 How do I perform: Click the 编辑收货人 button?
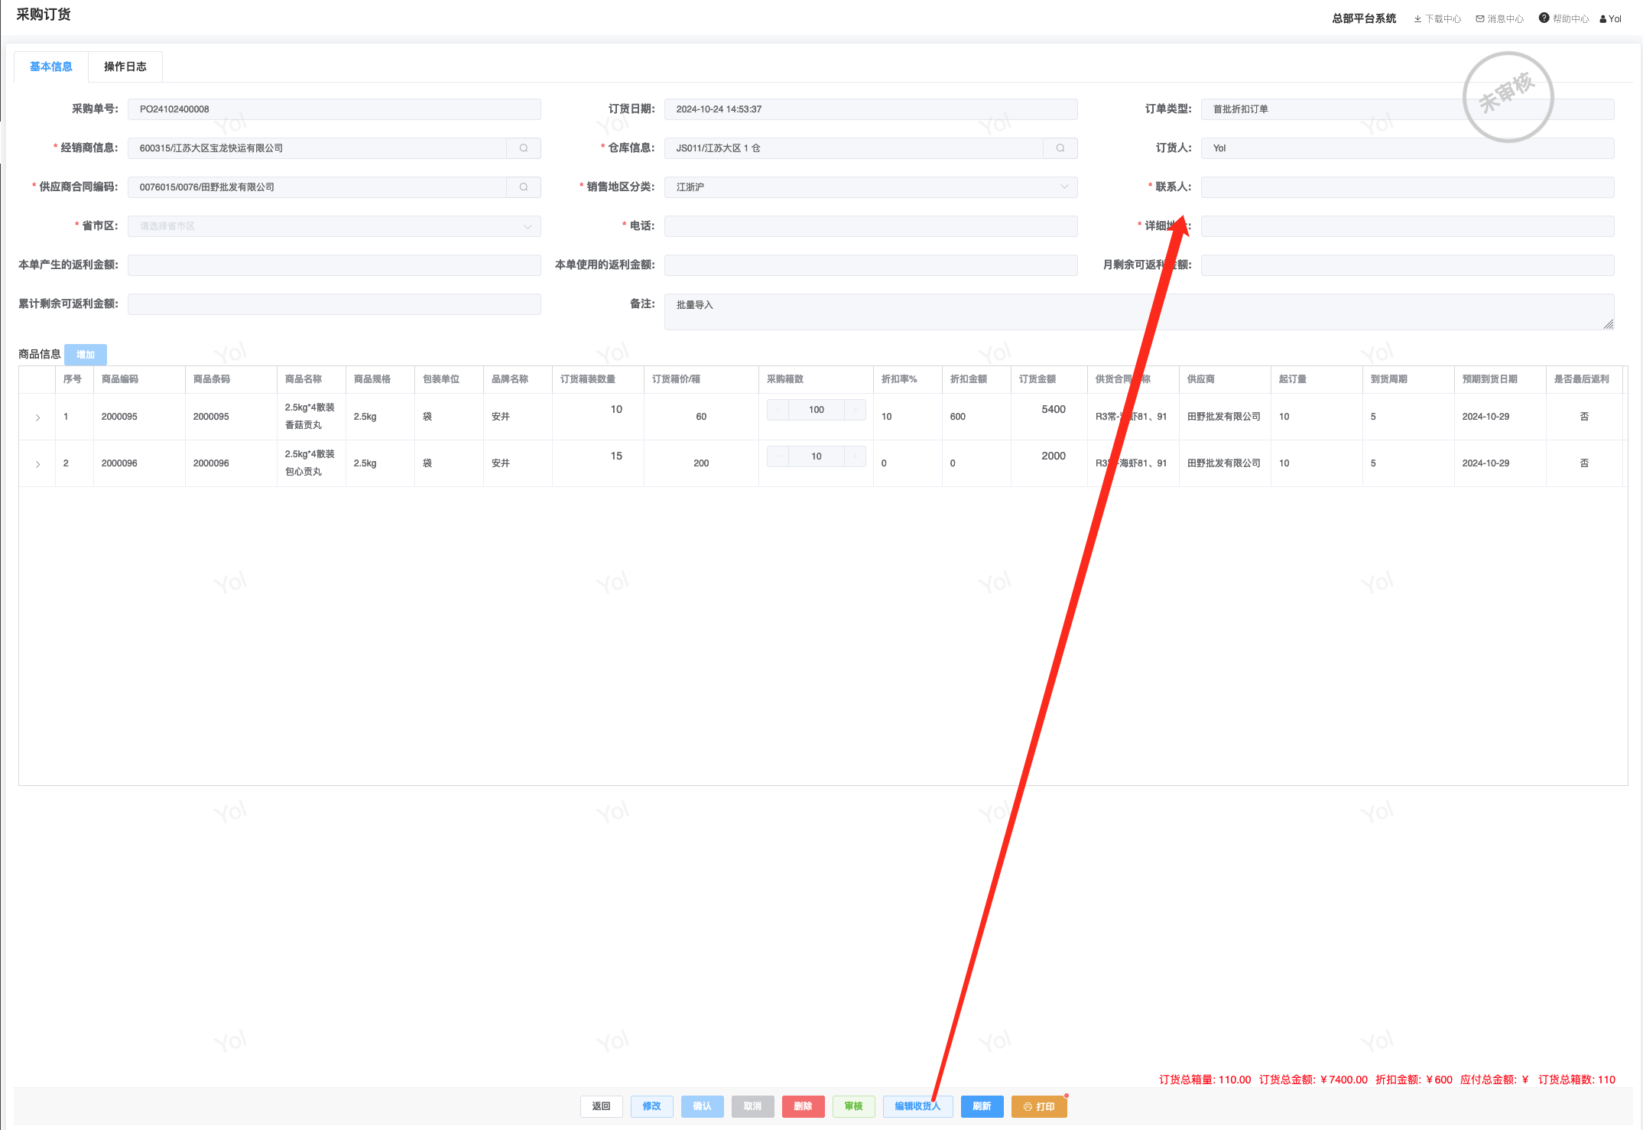click(x=917, y=1106)
